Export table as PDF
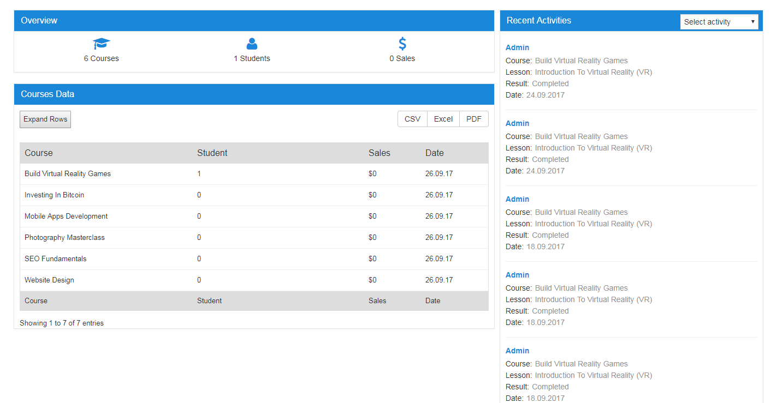 474,119
